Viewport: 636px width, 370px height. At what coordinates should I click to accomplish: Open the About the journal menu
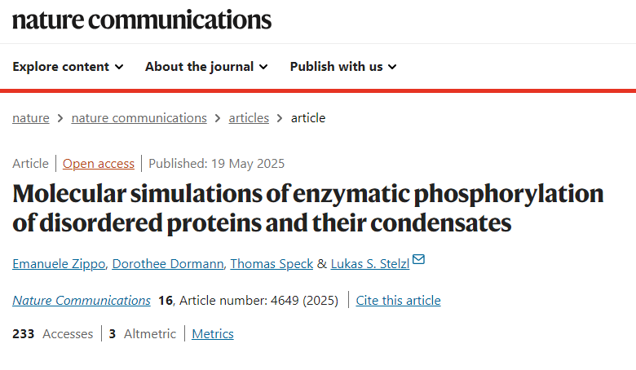[x=206, y=67]
